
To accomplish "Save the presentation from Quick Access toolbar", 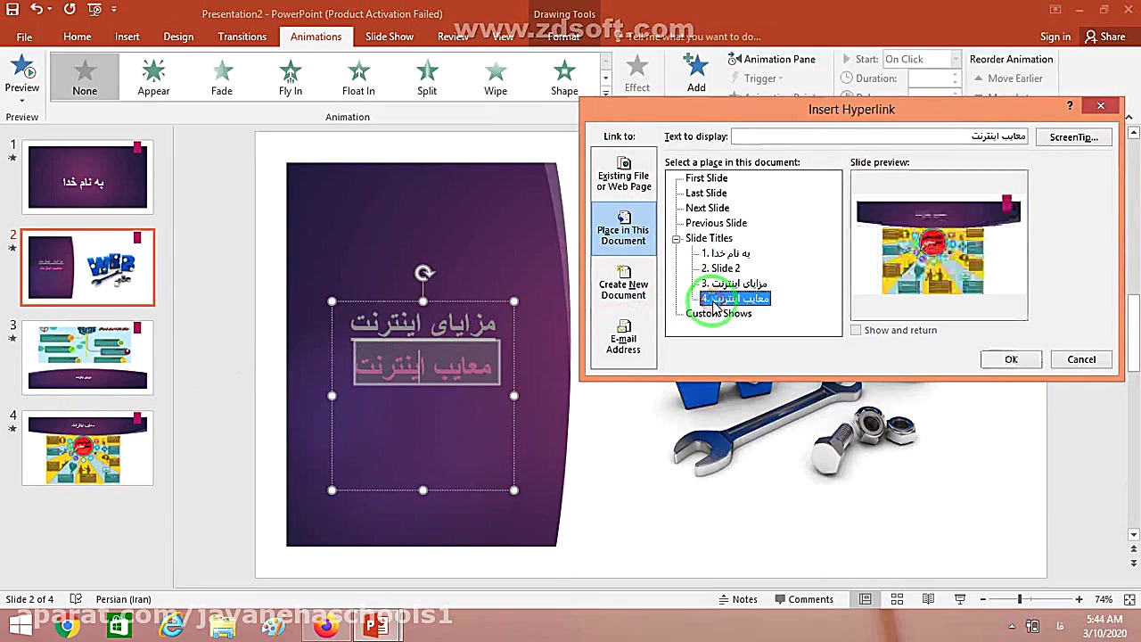I will click(x=12, y=10).
